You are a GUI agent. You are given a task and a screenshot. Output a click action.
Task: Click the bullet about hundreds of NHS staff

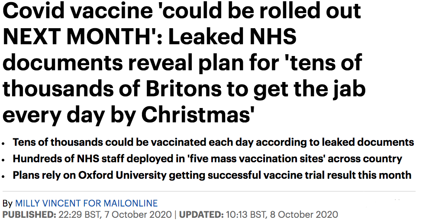click(207, 158)
